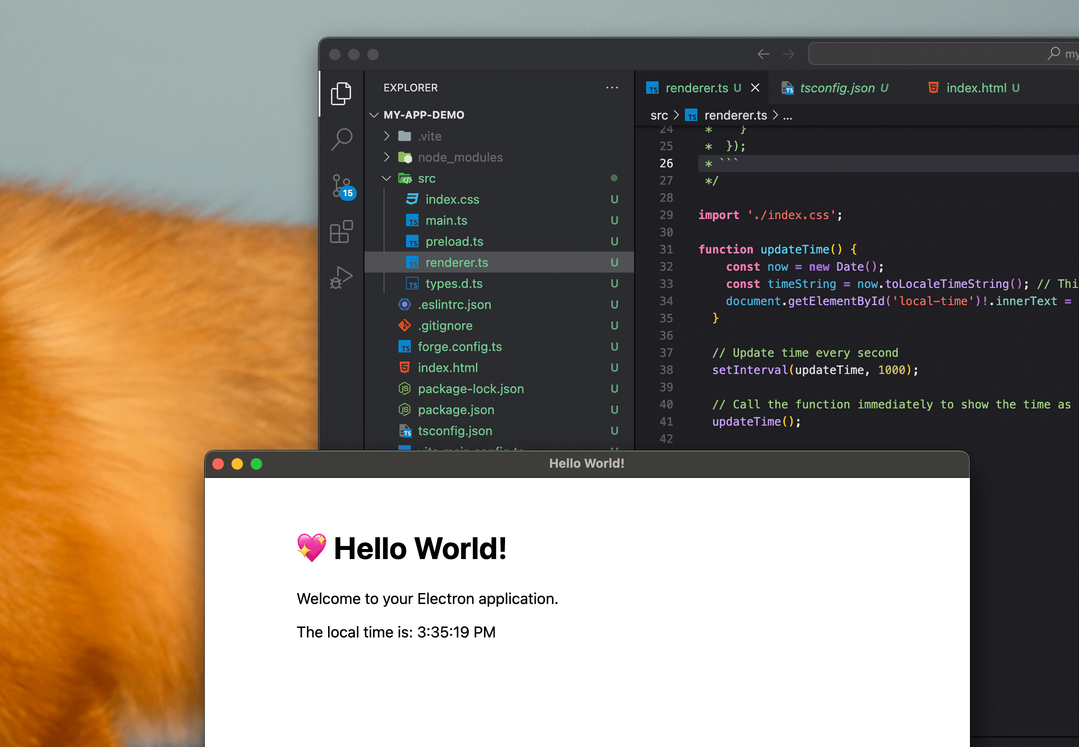The width and height of the screenshot is (1079, 747).
Task: Click the src breadcrumb segment
Action: coord(659,115)
